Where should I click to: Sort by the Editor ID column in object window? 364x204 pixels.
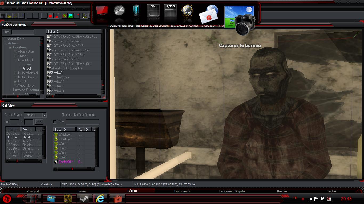click(x=74, y=32)
